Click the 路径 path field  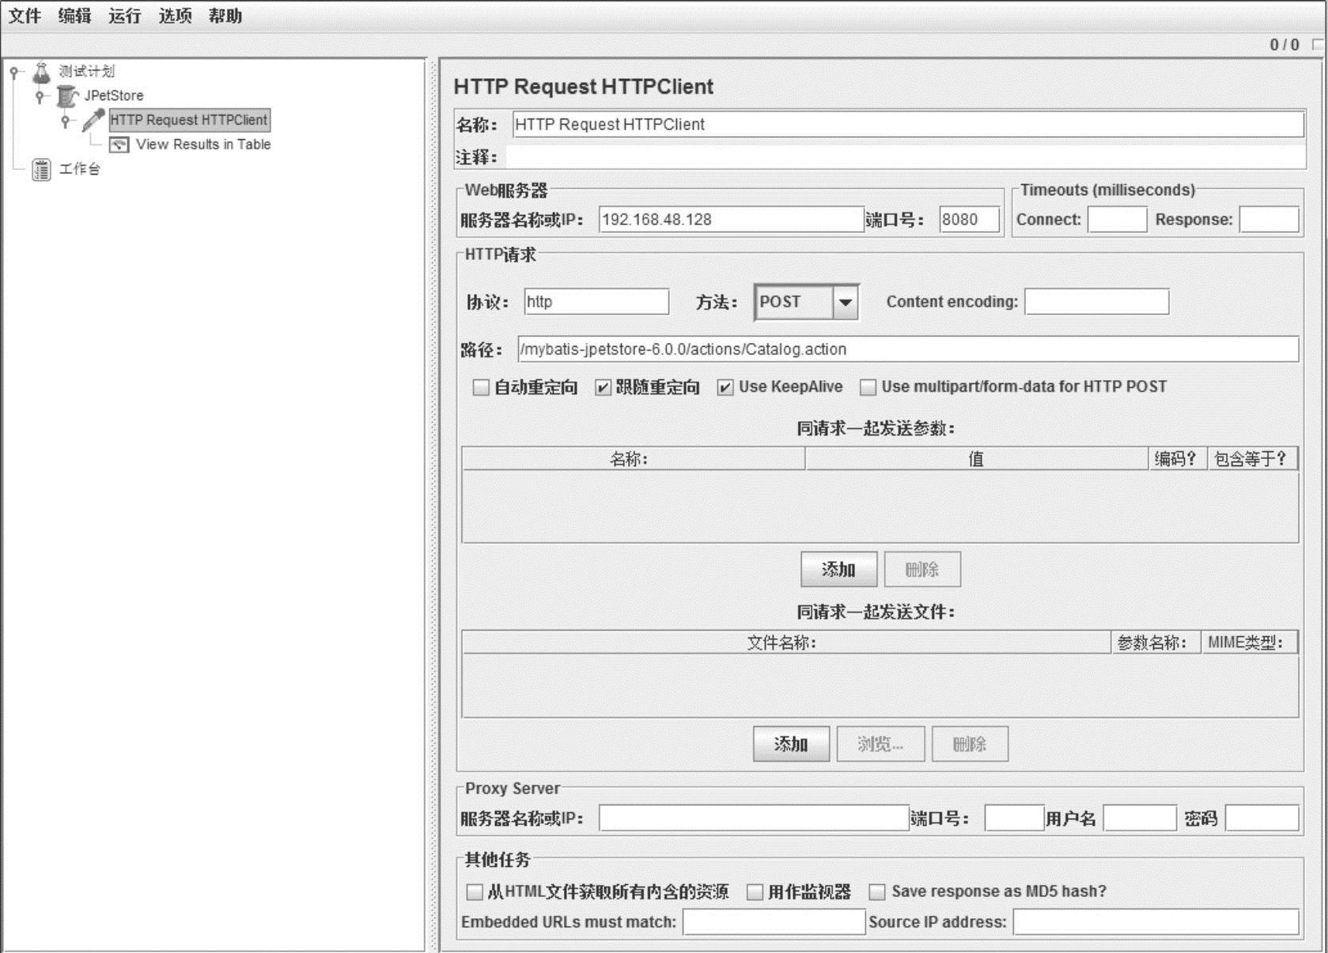(908, 349)
